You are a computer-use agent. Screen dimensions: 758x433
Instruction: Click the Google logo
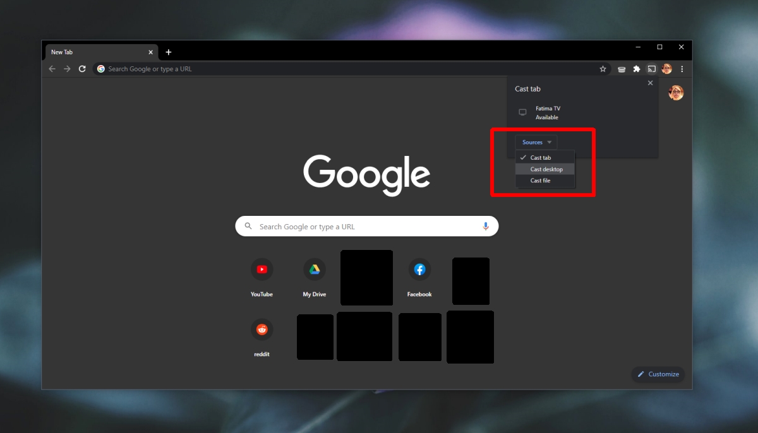[367, 174]
